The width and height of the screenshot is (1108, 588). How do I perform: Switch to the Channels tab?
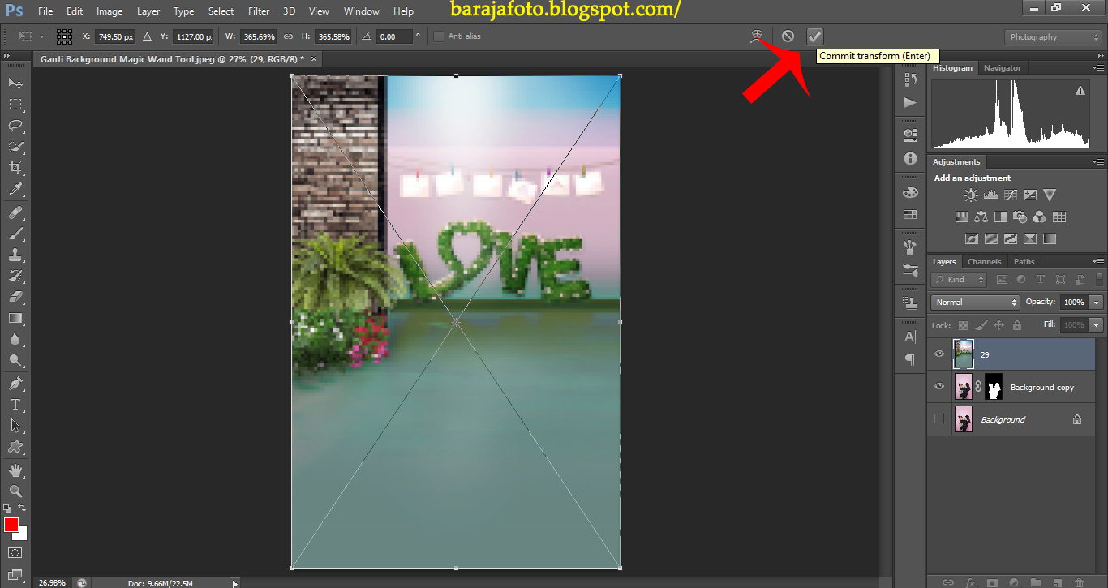coord(984,261)
